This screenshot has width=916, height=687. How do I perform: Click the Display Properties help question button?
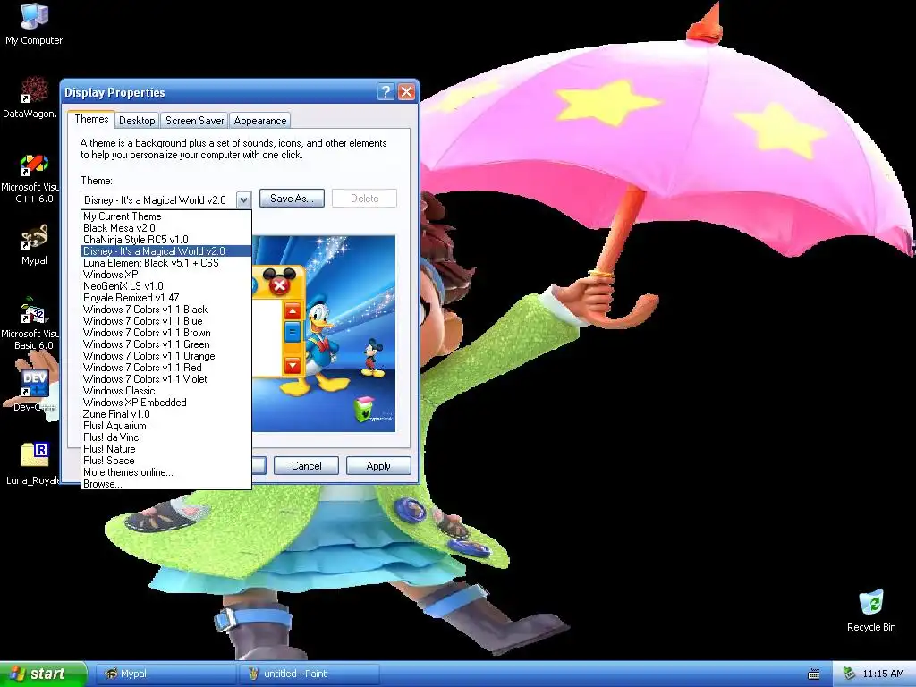click(386, 92)
